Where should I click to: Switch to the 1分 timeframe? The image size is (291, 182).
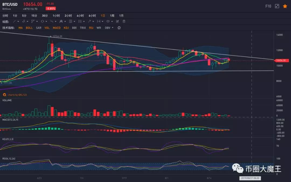tap(15, 16)
